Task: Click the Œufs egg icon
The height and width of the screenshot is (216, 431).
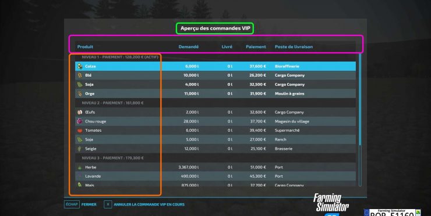Action: [x=80, y=112]
